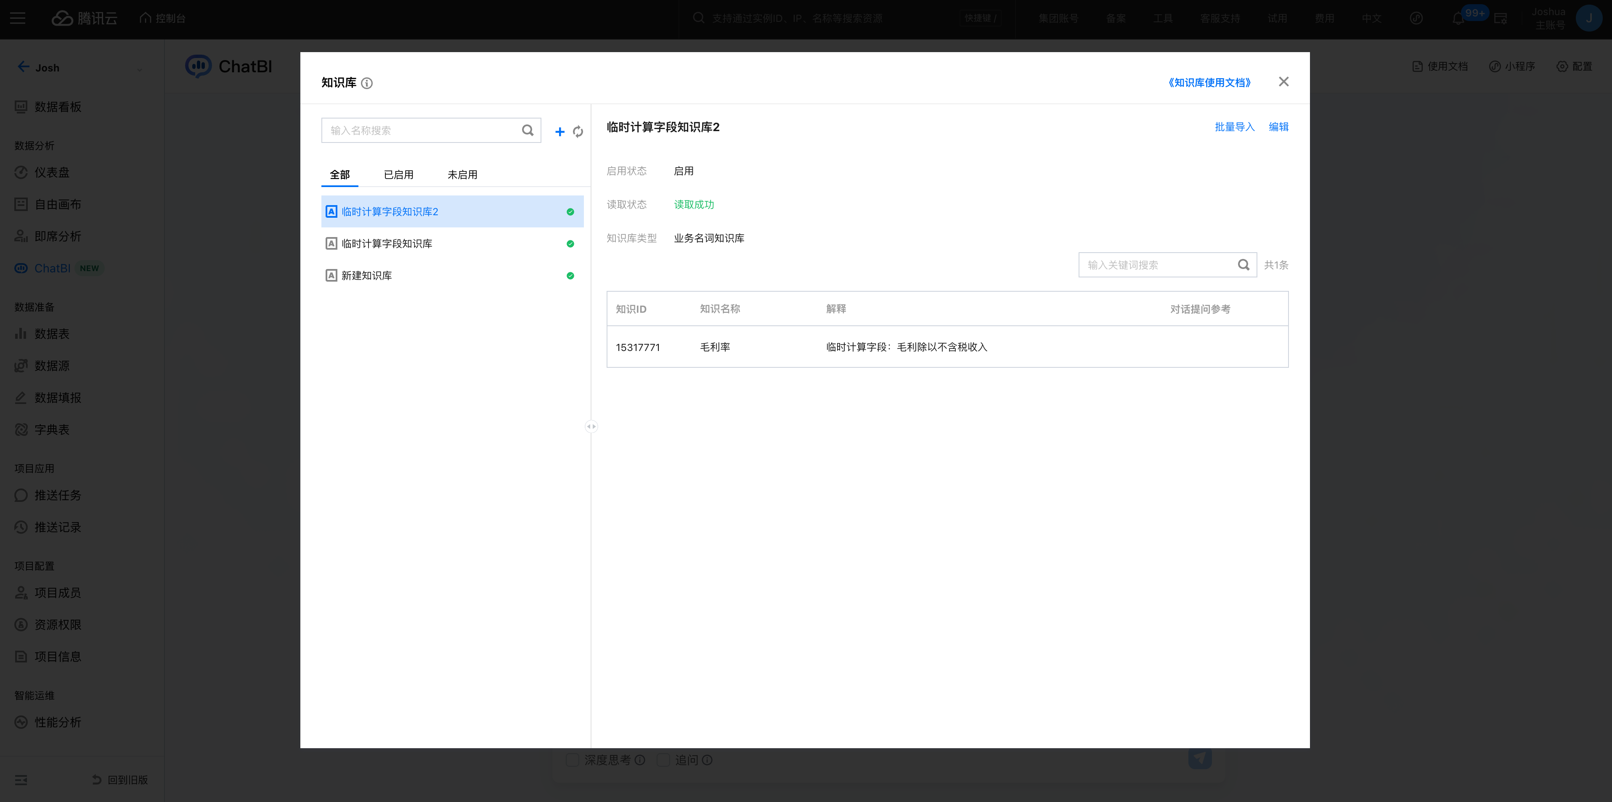
Task: Click the 临时计算字段：毛利除以不含税收入 explanation cell
Action: point(906,347)
